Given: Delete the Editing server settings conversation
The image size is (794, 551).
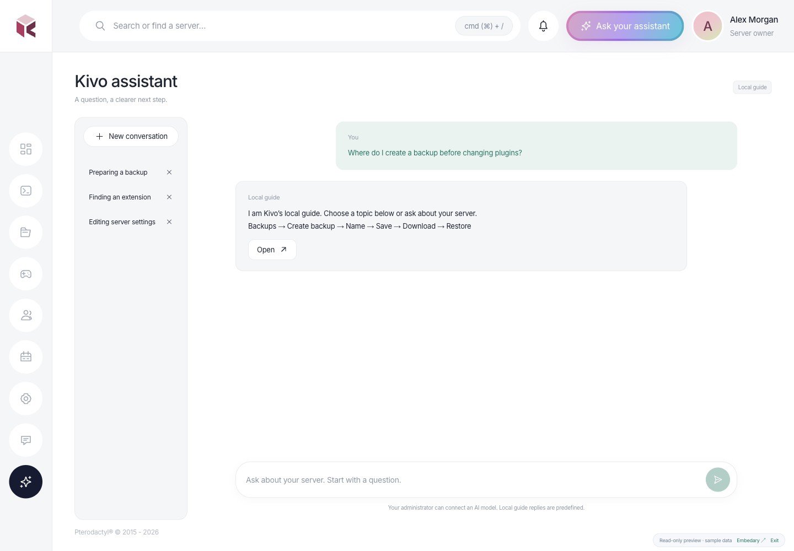Looking at the screenshot, I should point(169,222).
